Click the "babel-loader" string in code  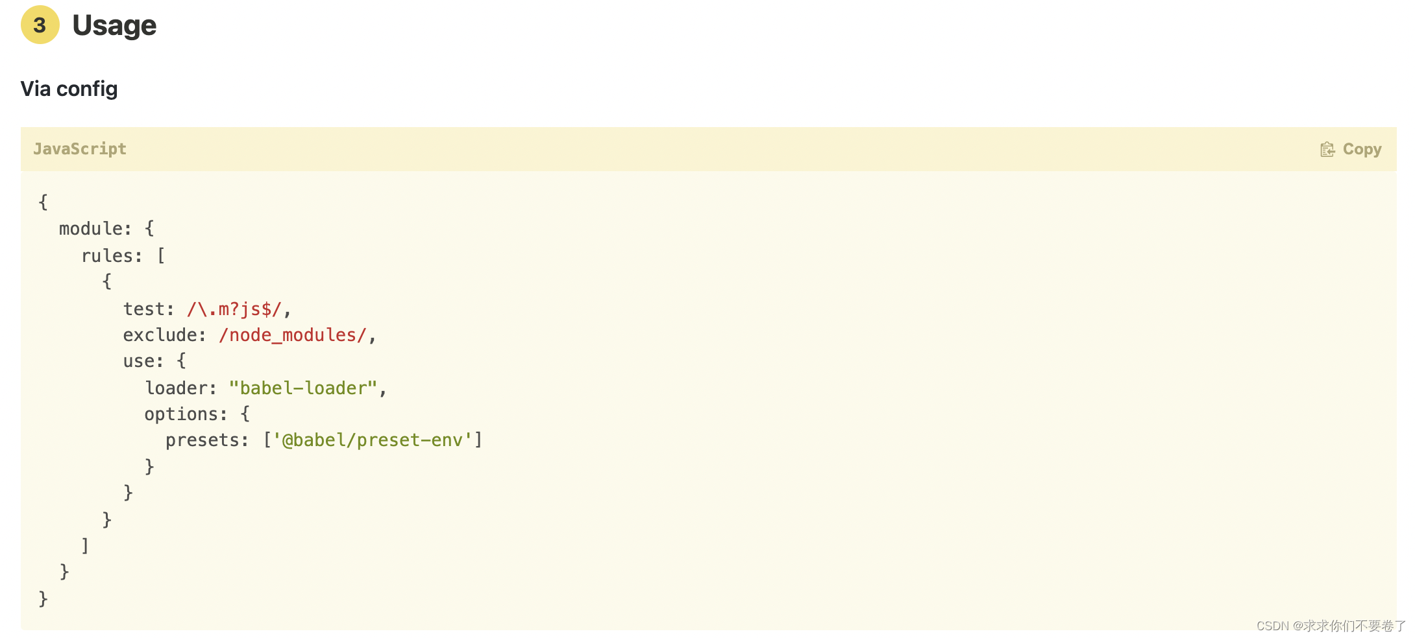click(303, 388)
